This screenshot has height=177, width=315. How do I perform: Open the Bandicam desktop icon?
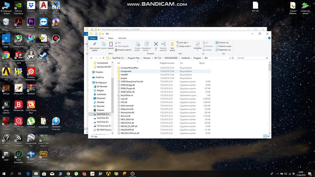56,40
